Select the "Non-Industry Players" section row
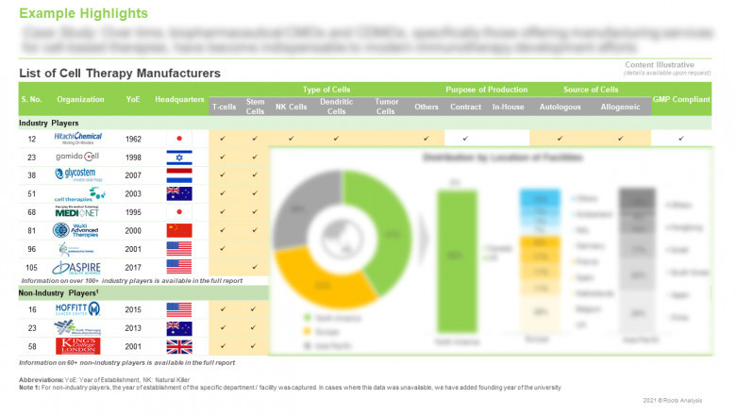This screenshot has height=415, width=736. pos(143,293)
